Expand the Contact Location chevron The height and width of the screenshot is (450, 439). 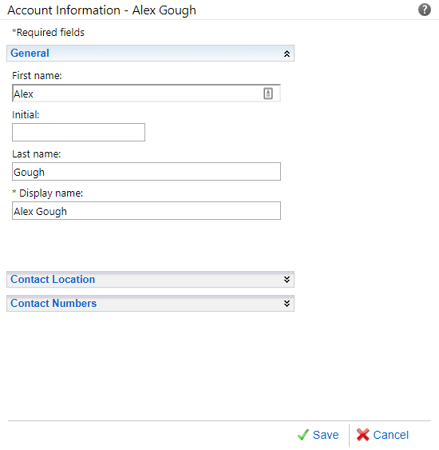[x=287, y=280]
